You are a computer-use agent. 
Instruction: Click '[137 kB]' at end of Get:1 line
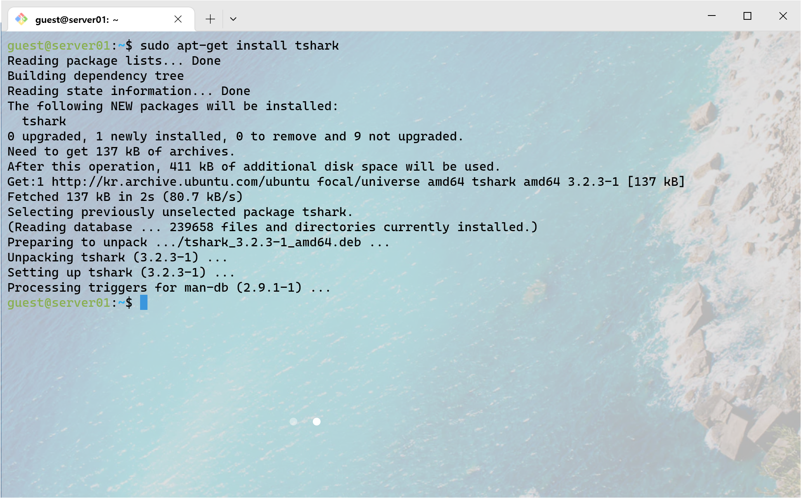[x=656, y=182]
